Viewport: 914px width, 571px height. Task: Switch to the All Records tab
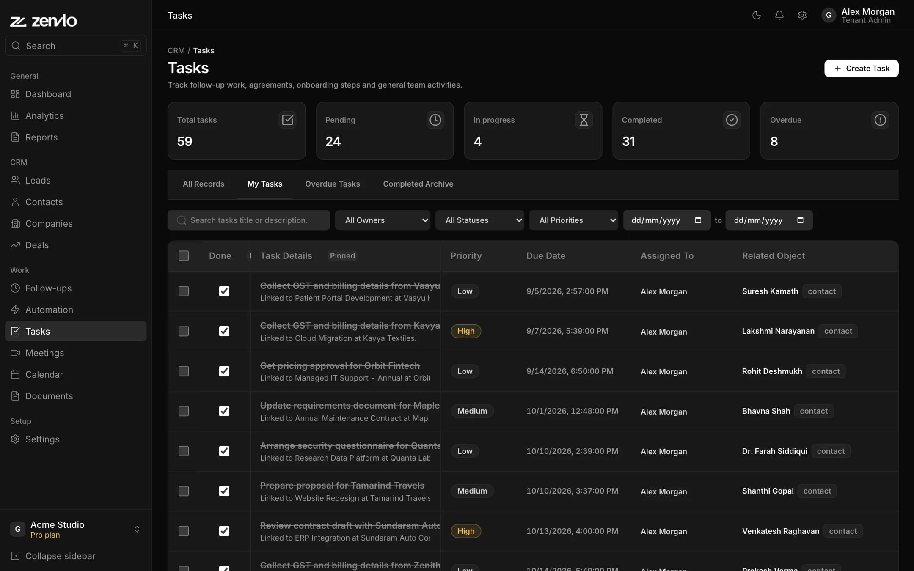click(204, 184)
